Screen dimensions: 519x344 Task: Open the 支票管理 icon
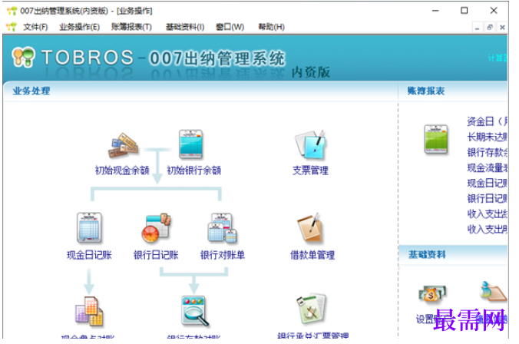click(x=310, y=145)
